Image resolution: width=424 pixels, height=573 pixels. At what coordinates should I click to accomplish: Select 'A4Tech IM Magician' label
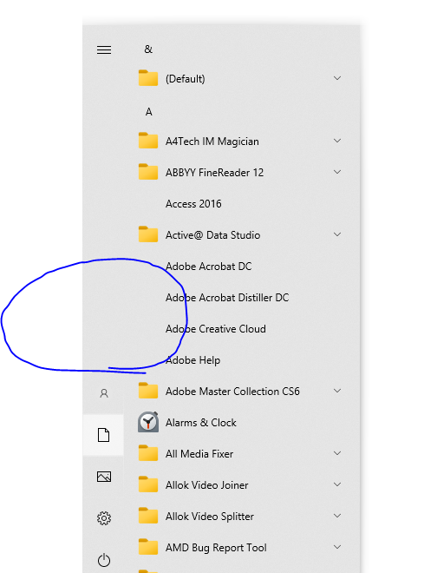click(x=212, y=142)
